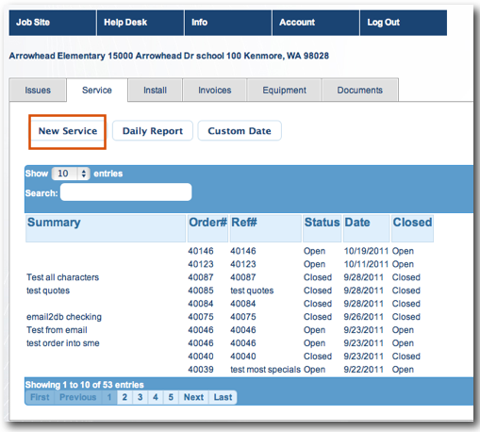480x432 pixels.
Task: Click order number 40123
Action: [x=201, y=264]
